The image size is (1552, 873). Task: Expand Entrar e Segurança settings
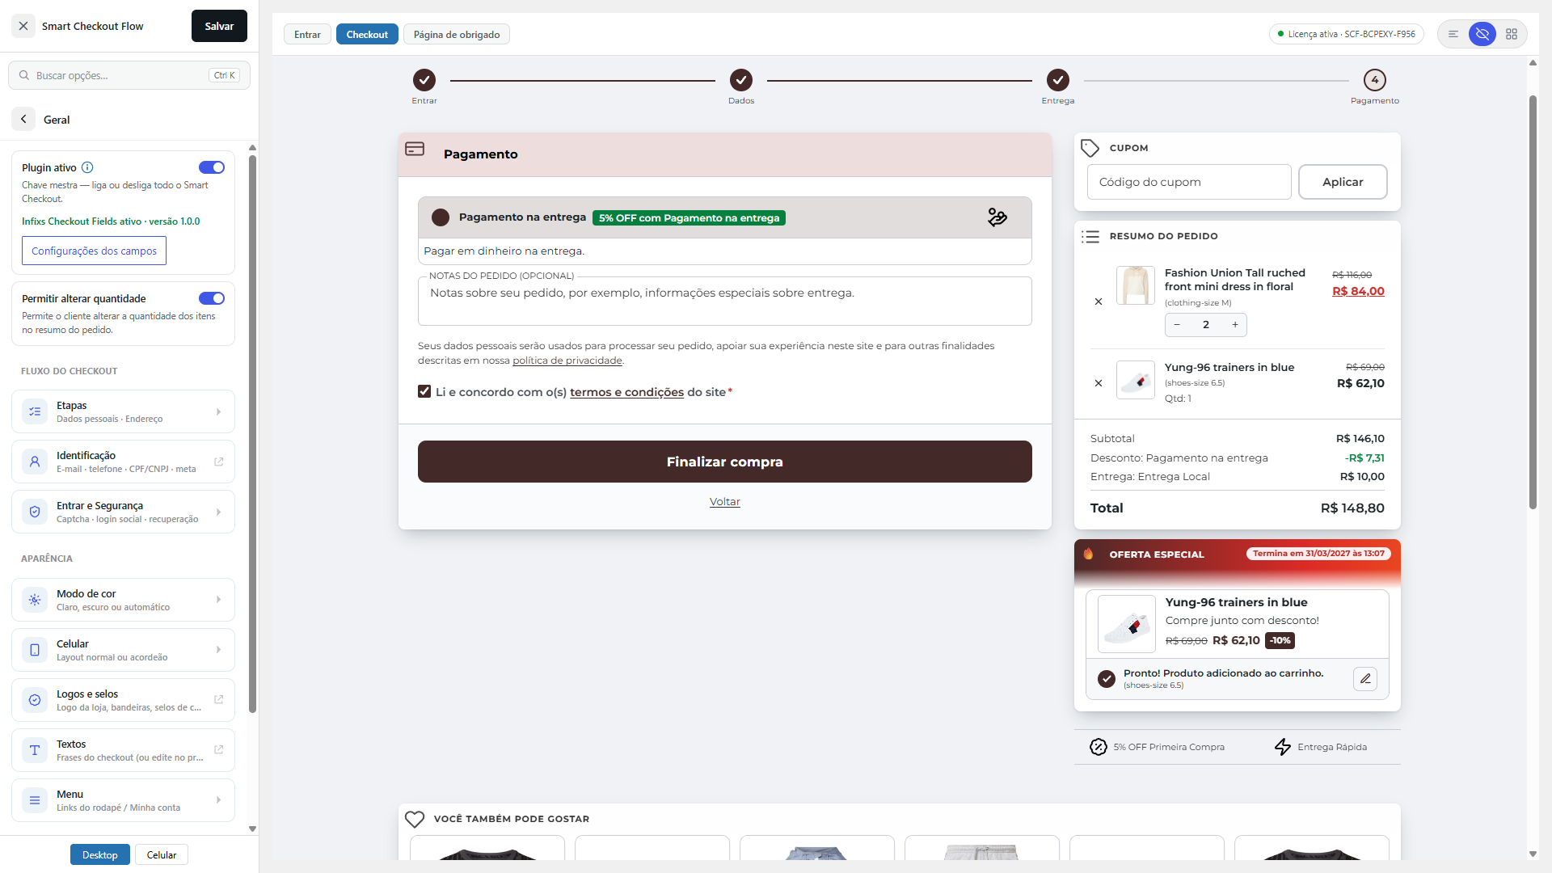point(123,512)
